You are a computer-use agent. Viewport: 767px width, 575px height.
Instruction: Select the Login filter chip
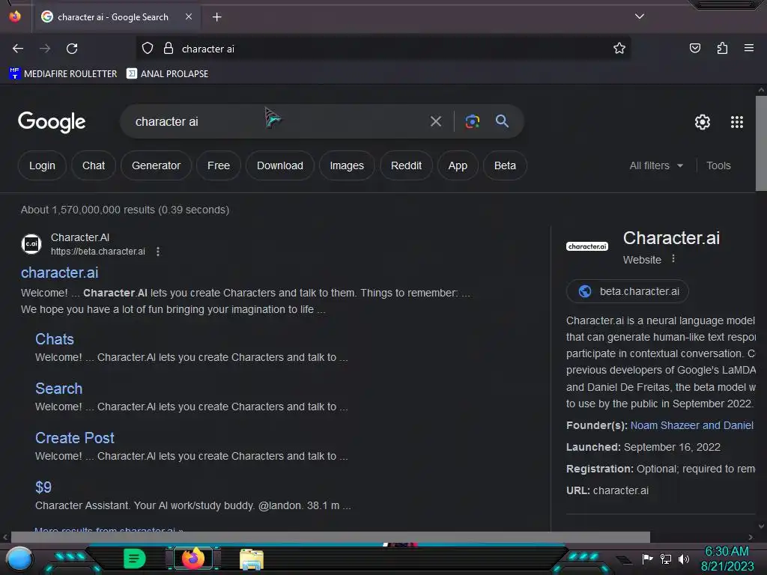(42, 165)
